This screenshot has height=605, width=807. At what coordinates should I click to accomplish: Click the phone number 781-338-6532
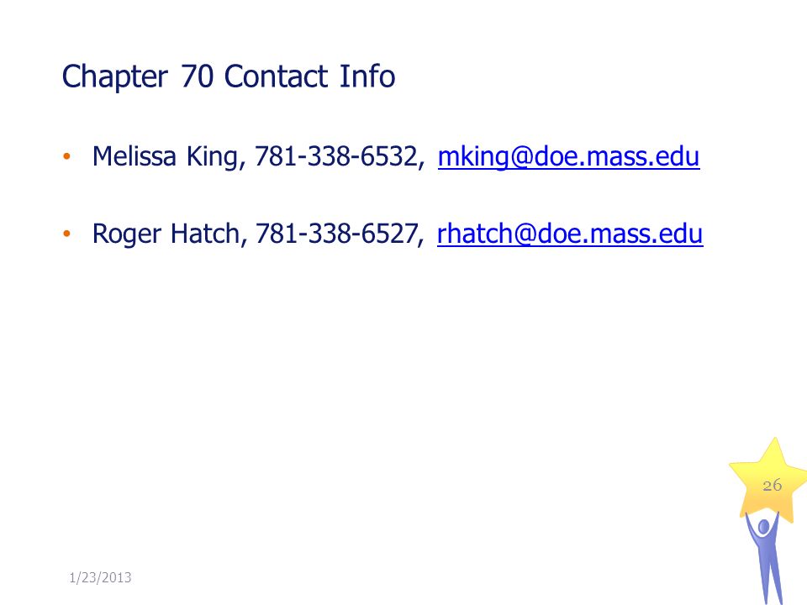point(336,156)
